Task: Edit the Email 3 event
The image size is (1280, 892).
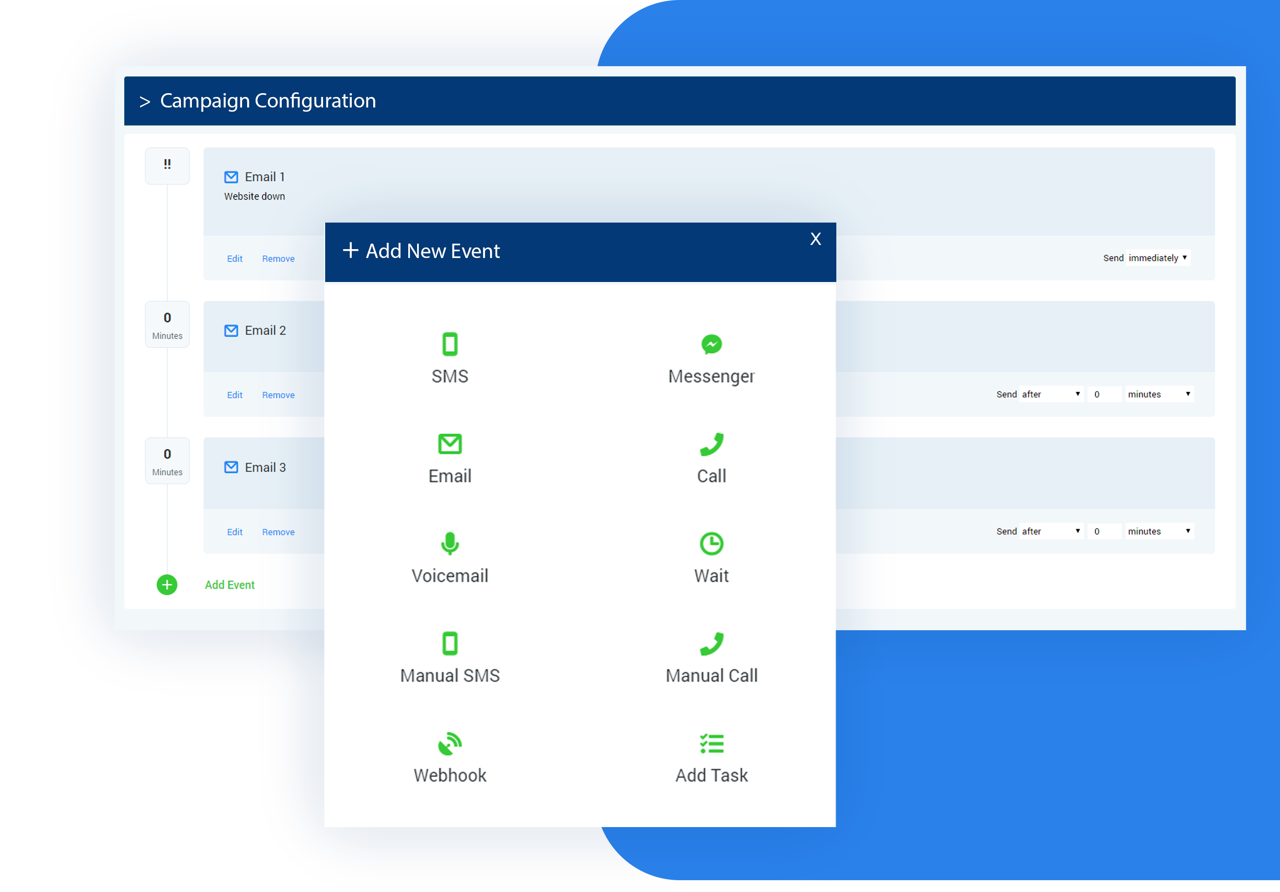Action: 235,532
